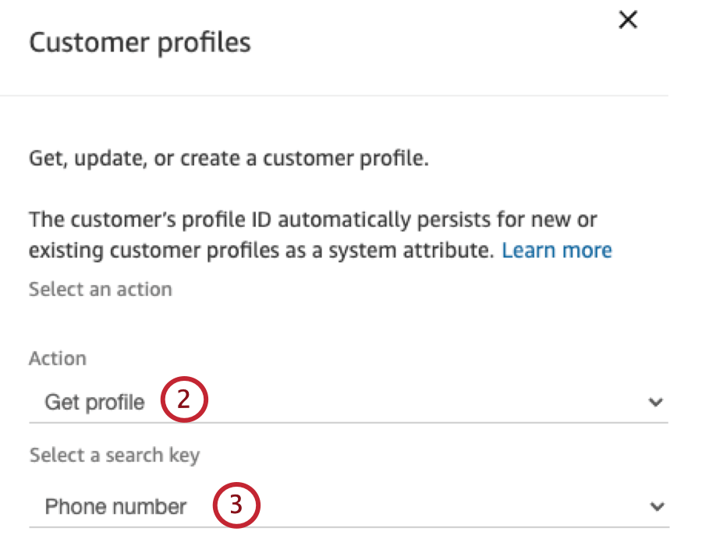This screenshot has width=702, height=542.
Task: Click the 'Select a search key' label
Action: click(114, 455)
